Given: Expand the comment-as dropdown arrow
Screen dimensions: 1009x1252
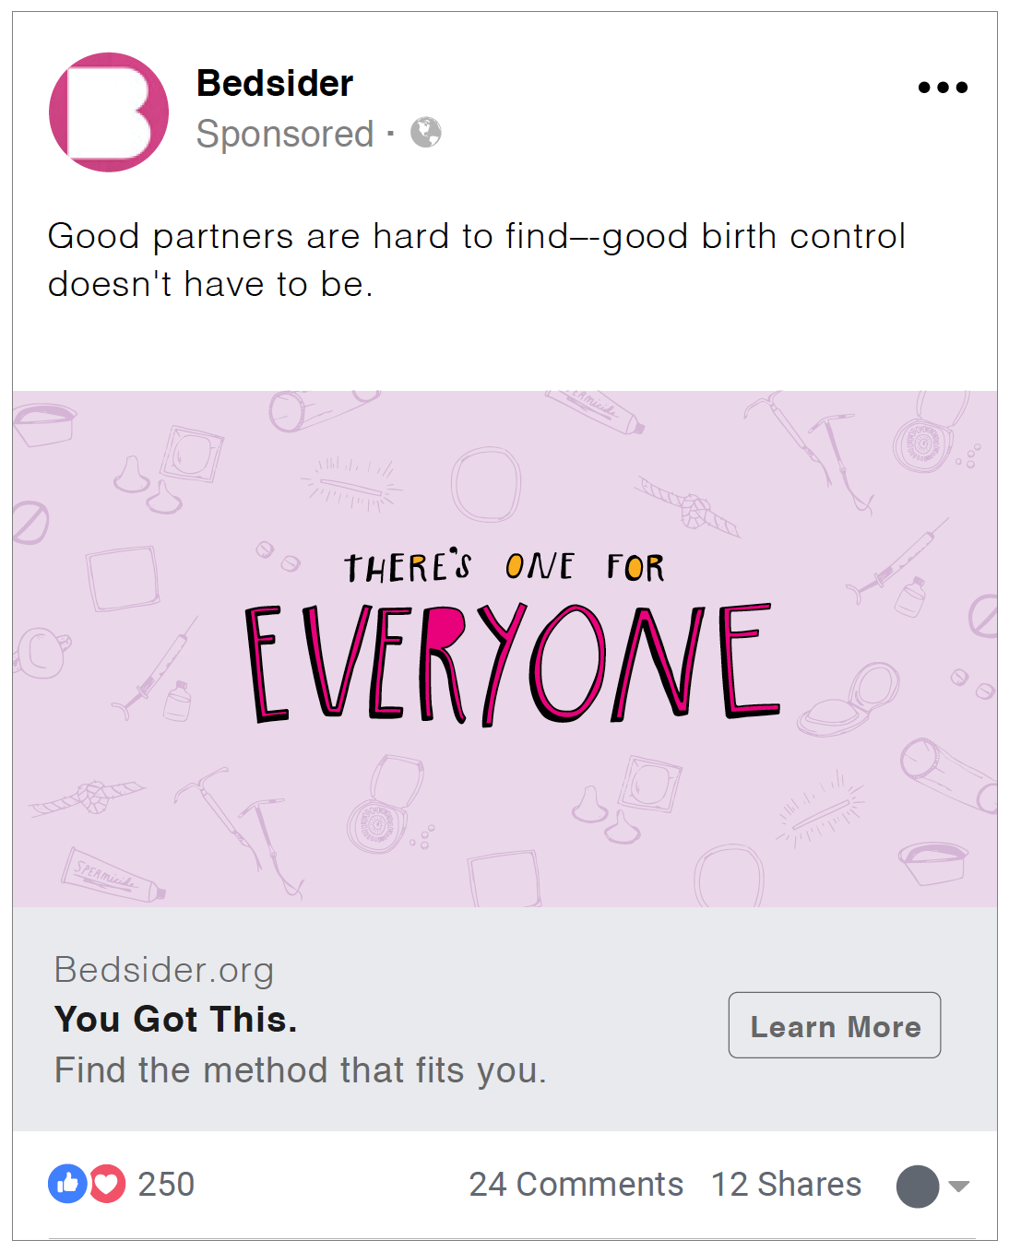Looking at the screenshot, I should pos(959,1187).
